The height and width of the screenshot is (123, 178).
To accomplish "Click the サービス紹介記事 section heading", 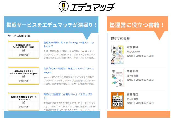I will pyautogui.click(x=19, y=36).
